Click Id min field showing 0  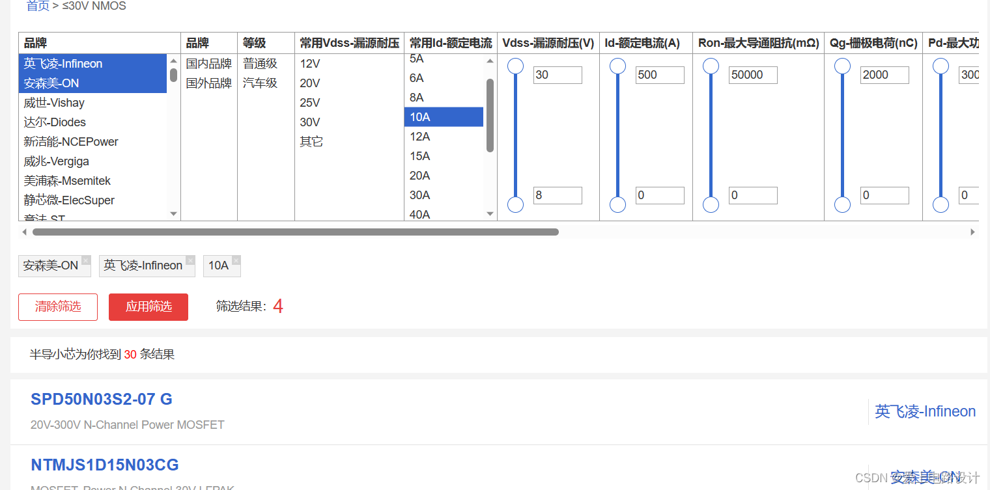(660, 195)
